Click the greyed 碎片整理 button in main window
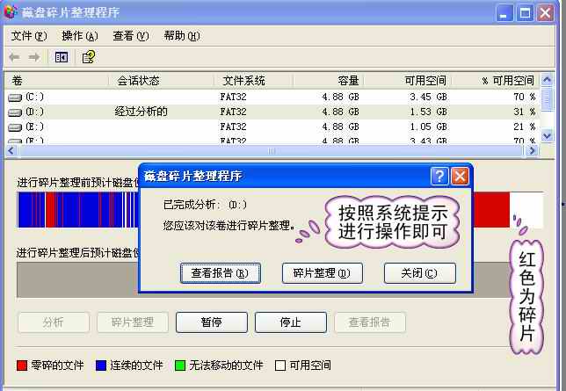The image size is (566, 391). point(133,322)
